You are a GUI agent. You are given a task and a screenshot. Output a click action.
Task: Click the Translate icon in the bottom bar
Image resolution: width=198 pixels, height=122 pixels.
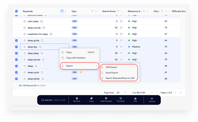click(x=121, y=98)
